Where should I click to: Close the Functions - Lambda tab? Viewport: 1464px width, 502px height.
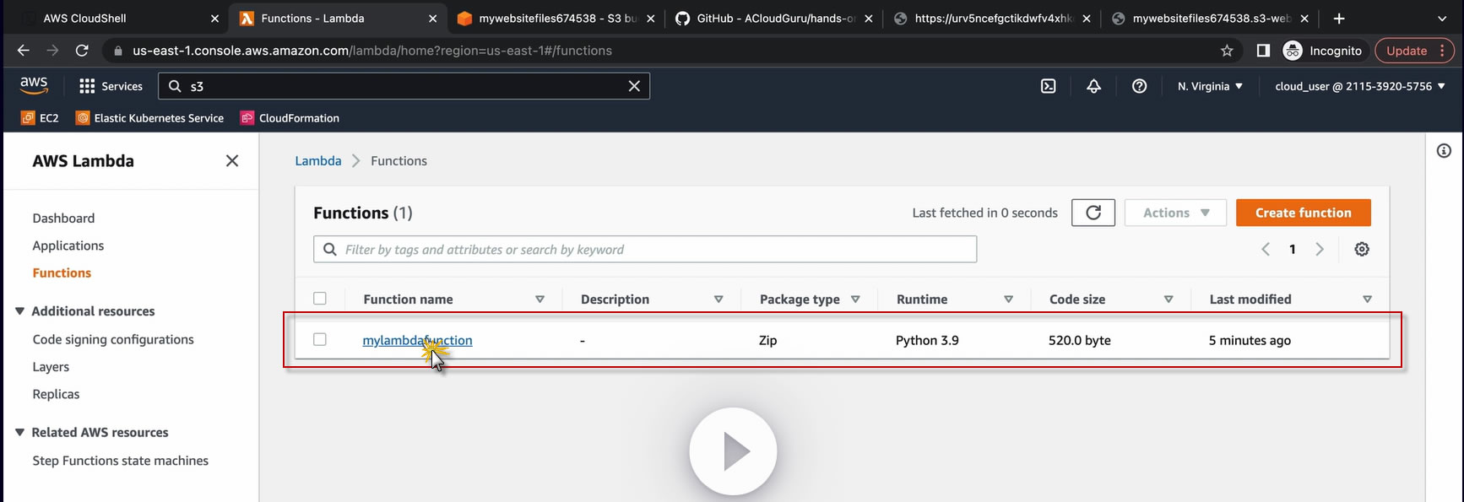(433, 19)
